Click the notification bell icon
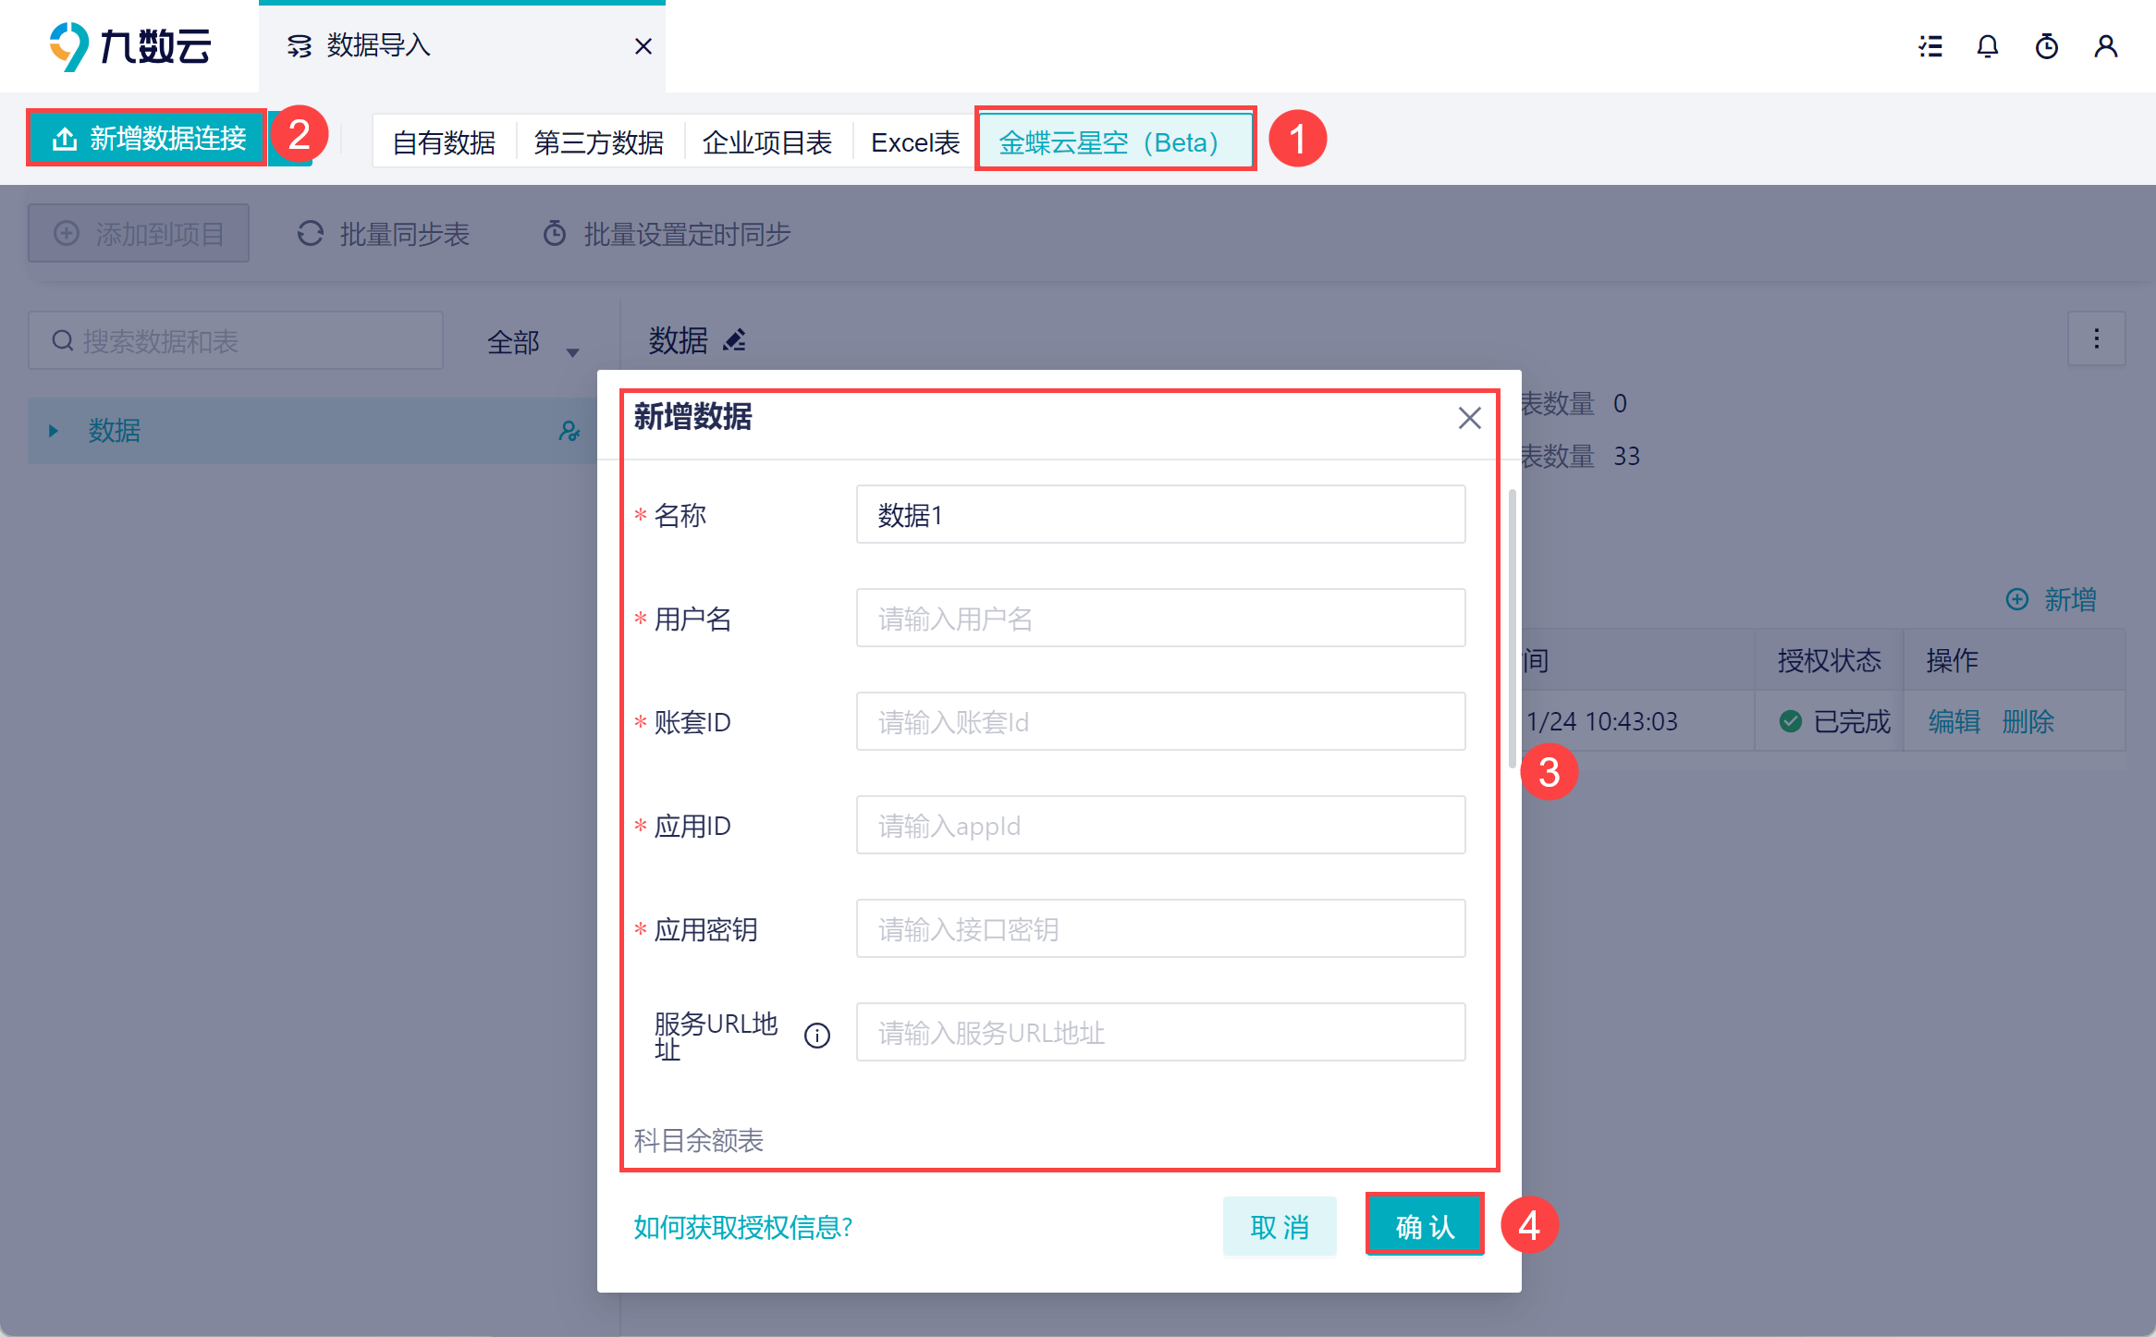Viewport: 2156px width, 1337px height. 1988,46
